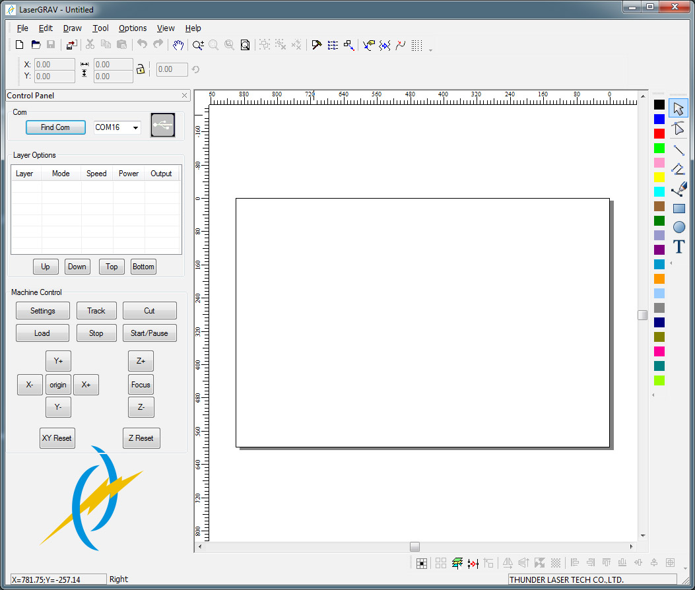Toggle the aspect ratio lock icon
Viewport: 695px width, 590px height.
pyautogui.click(x=140, y=69)
